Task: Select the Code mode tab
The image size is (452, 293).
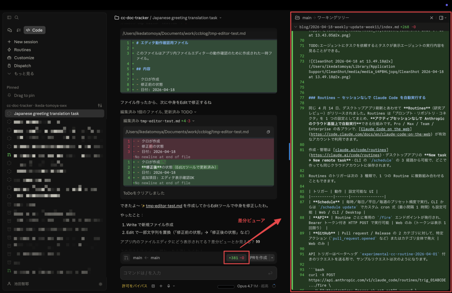Action: (x=34, y=30)
